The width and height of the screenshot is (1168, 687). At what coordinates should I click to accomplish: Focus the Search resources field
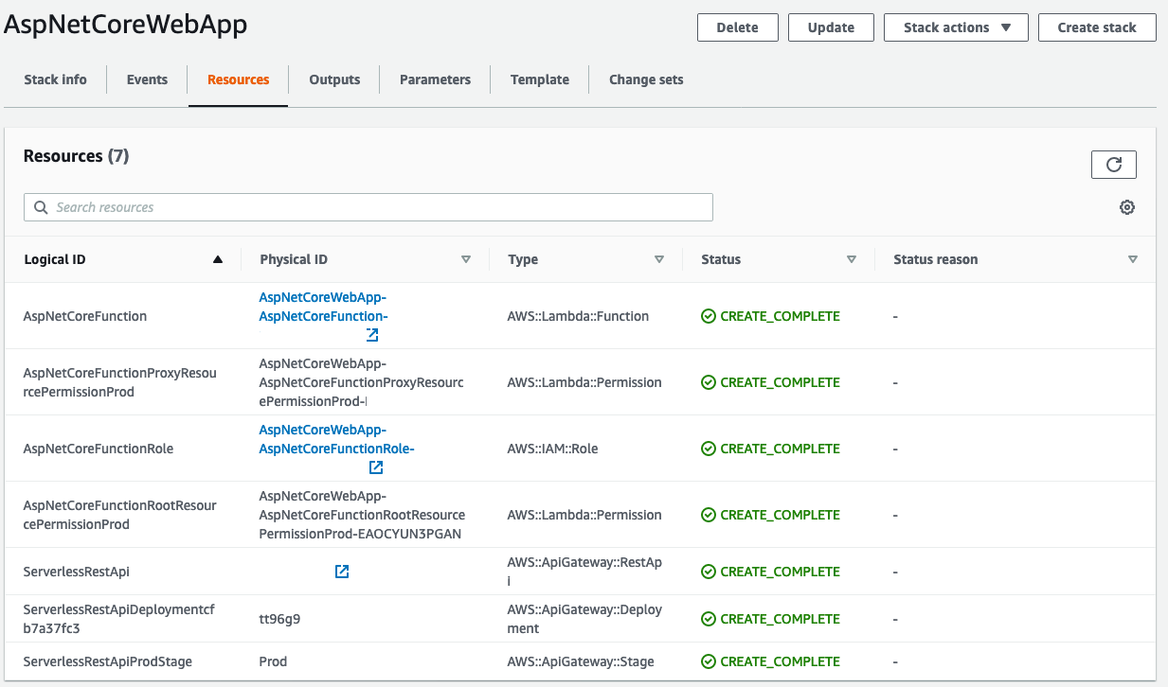pyautogui.click(x=368, y=207)
